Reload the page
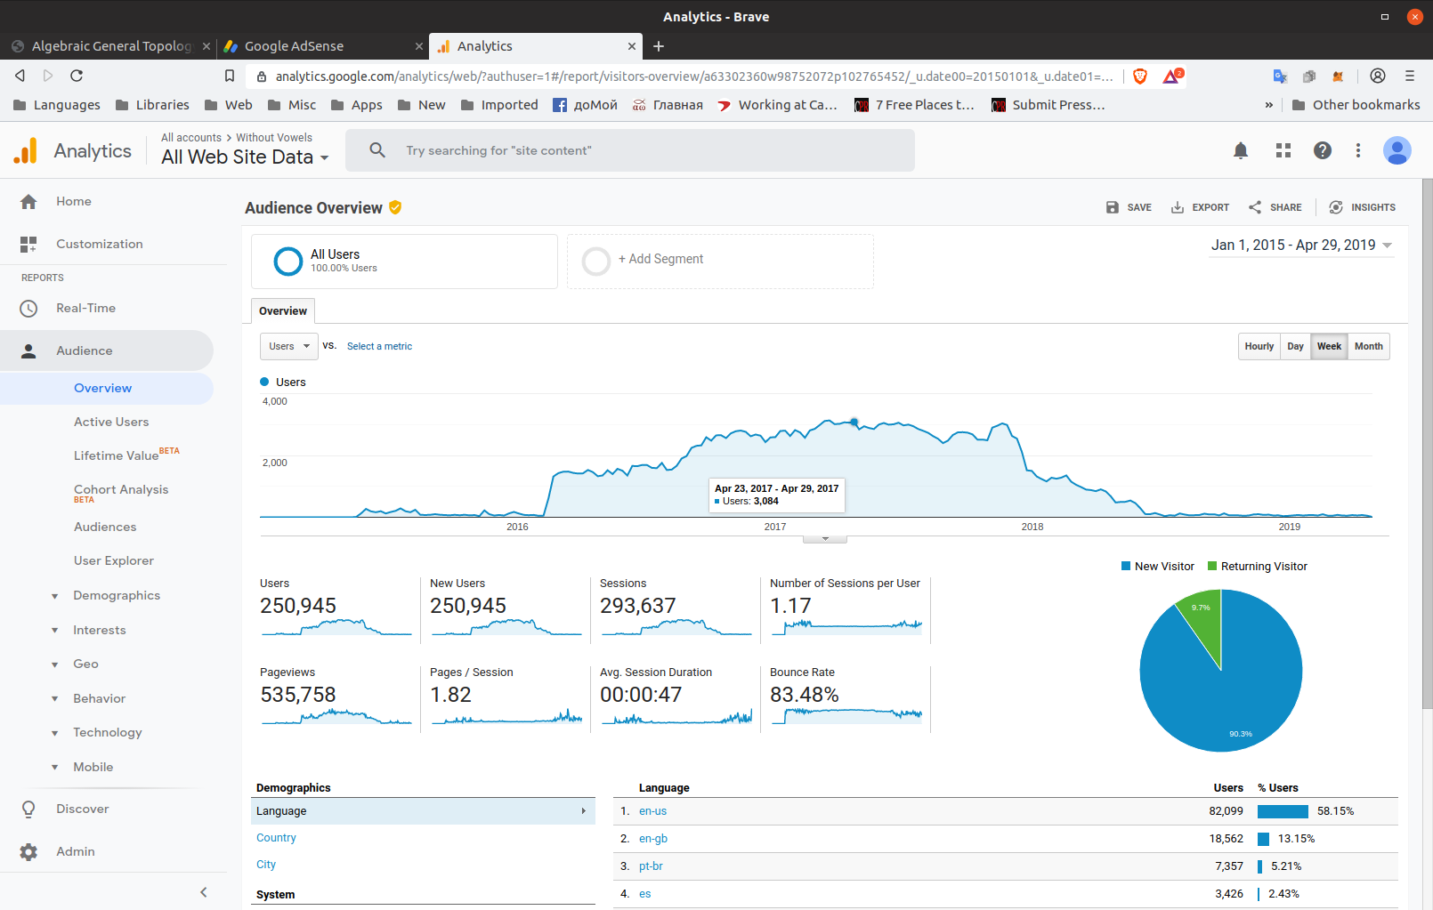Screen dimensions: 1433x910 tap(77, 76)
